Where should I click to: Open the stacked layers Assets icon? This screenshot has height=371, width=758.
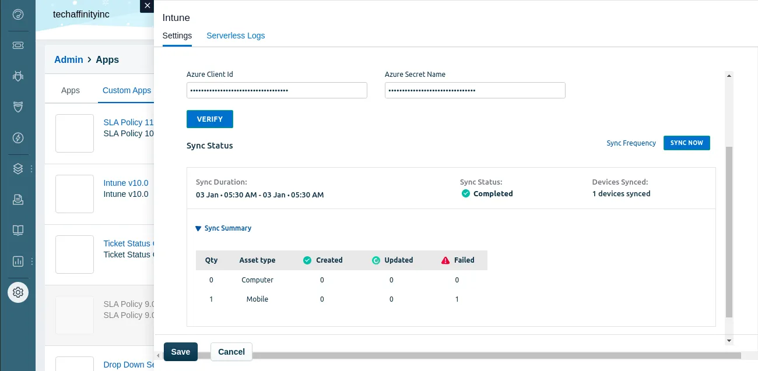17,169
